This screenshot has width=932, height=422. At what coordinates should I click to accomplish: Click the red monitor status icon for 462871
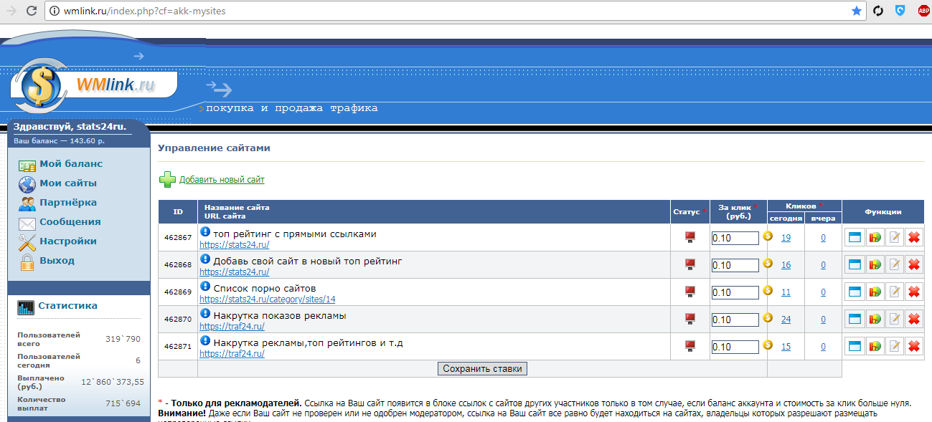[690, 347]
